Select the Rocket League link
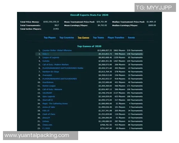 click(x=49, y=86)
